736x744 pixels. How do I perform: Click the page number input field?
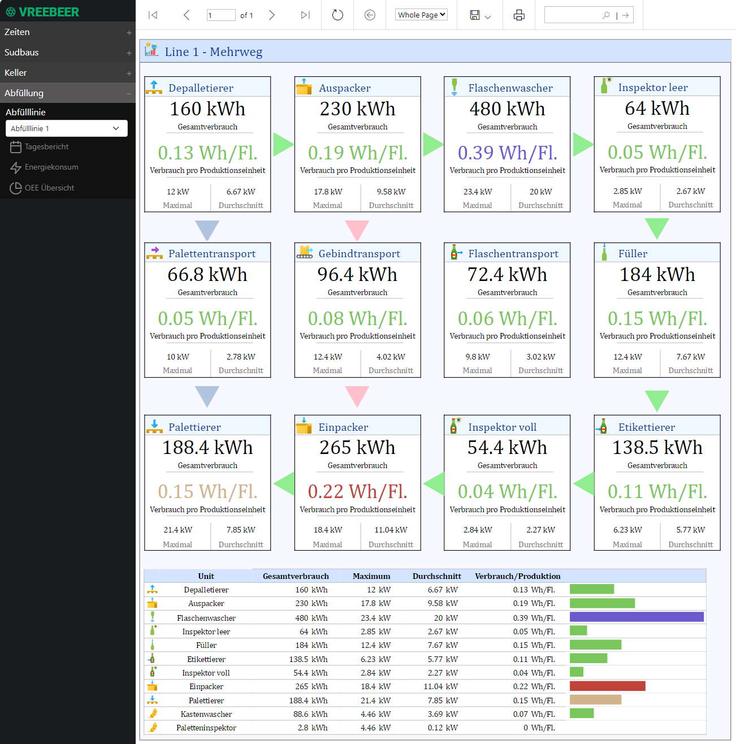[221, 15]
